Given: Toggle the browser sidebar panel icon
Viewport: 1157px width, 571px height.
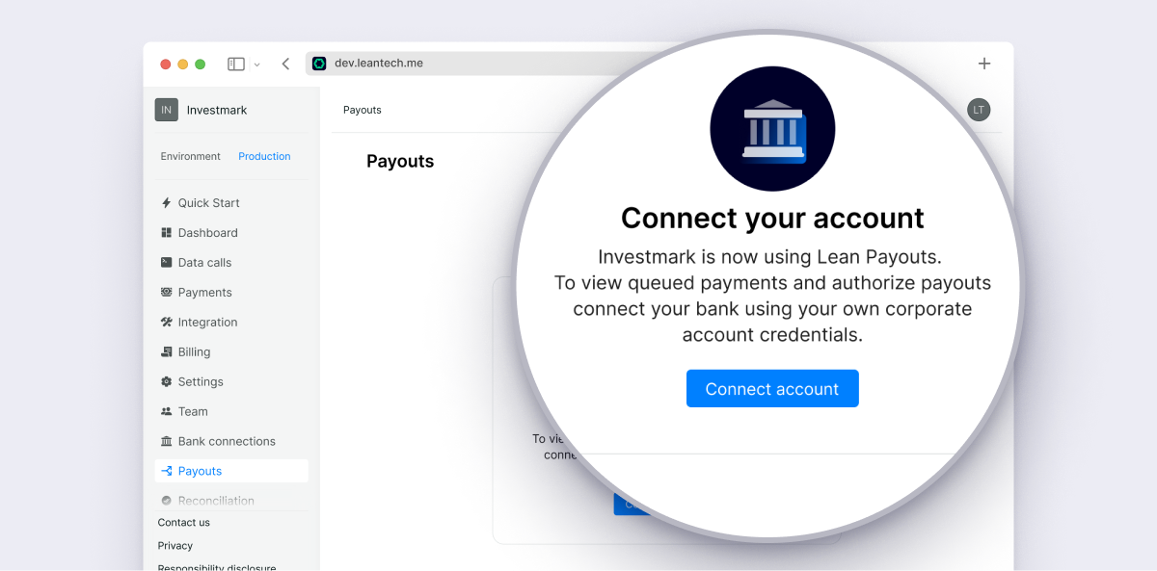Looking at the screenshot, I should click(x=236, y=64).
